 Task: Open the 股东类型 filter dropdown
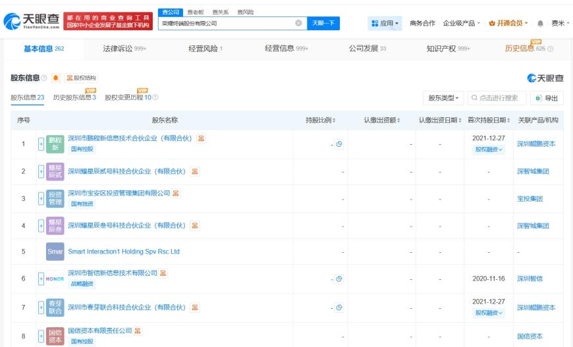(x=443, y=98)
